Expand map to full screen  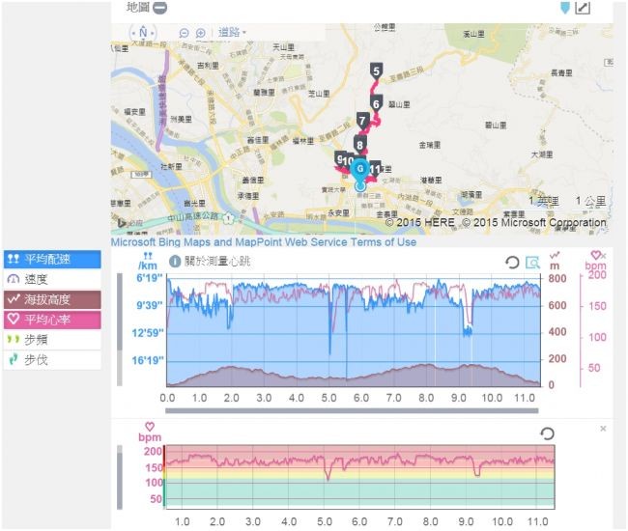583,8
